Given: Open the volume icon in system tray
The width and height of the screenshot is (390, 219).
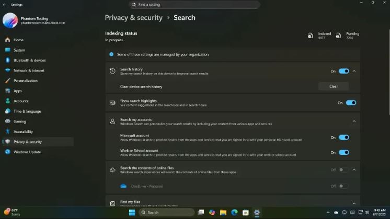Looking at the screenshot, I should [367, 212].
